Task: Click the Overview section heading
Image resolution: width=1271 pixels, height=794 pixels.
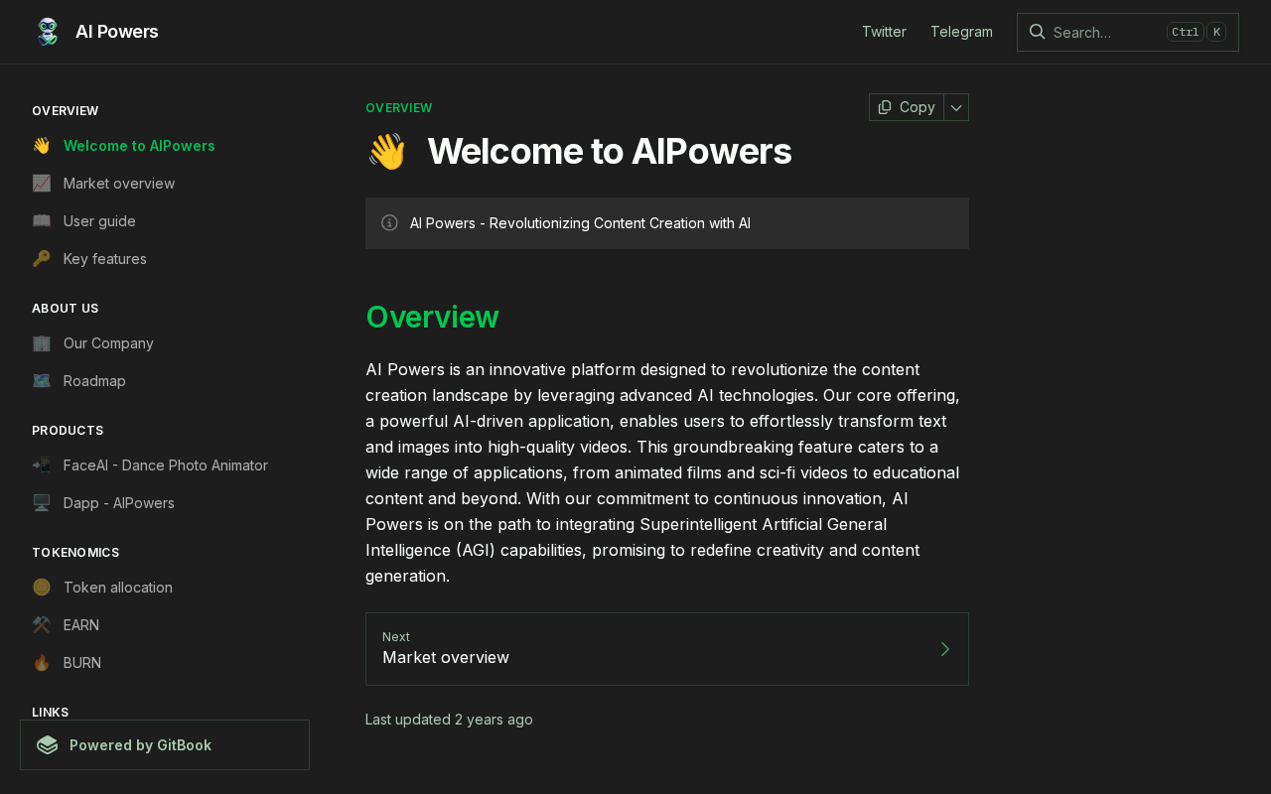Action: coord(432,317)
